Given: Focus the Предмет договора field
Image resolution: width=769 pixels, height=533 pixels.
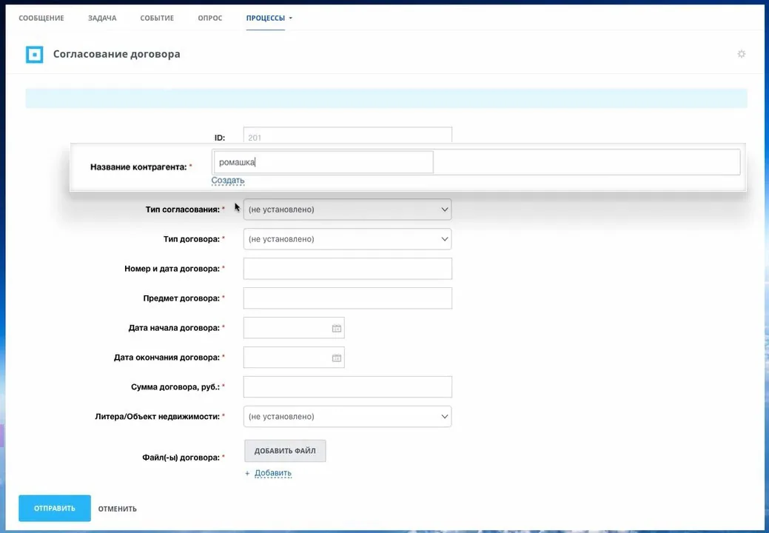Looking at the screenshot, I should [x=347, y=298].
